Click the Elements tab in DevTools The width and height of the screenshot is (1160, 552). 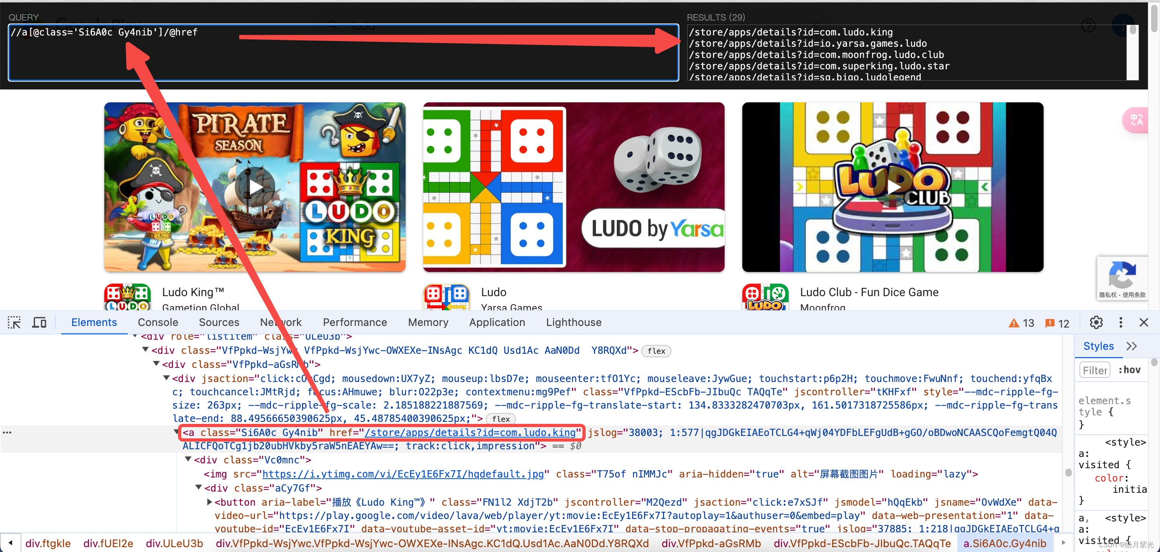click(x=94, y=323)
